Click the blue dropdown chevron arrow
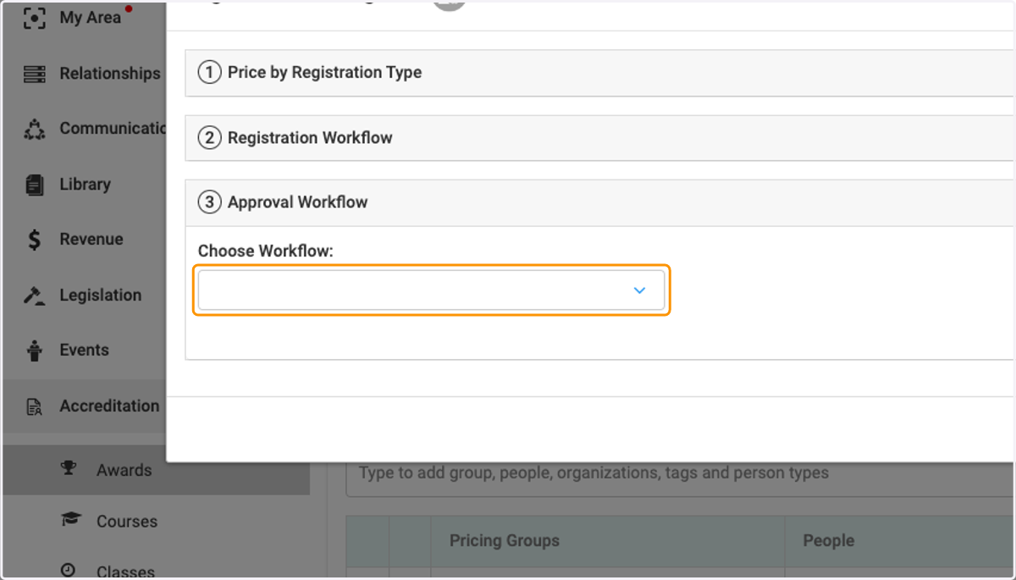The width and height of the screenshot is (1016, 580). point(639,290)
